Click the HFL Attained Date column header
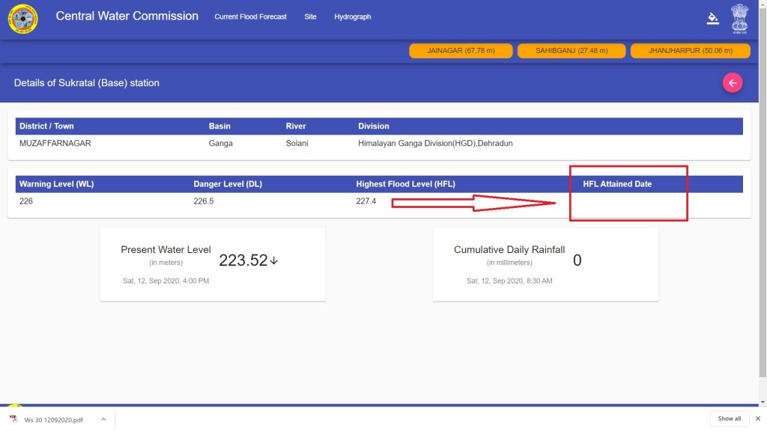This screenshot has width=767, height=431. (x=617, y=184)
